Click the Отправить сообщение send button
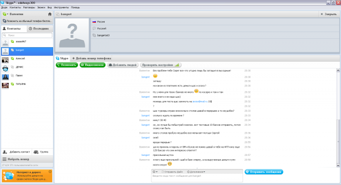The width and height of the screenshot is (341, 185). pyautogui.click(x=264, y=172)
